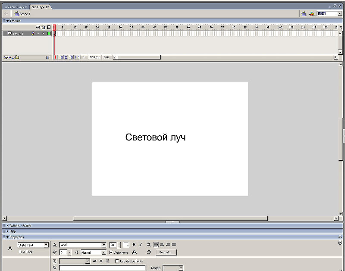The height and width of the screenshot is (271, 345).
Task: Switch to the световой луч3 document tab
Action: pos(15,7)
